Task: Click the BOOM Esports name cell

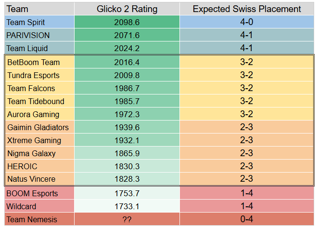Action: (x=39, y=193)
